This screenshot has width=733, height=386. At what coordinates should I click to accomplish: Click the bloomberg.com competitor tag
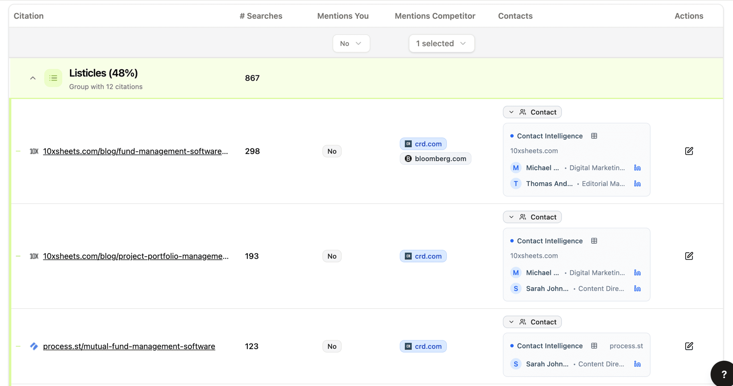pyautogui.click(x=435, y=158)
